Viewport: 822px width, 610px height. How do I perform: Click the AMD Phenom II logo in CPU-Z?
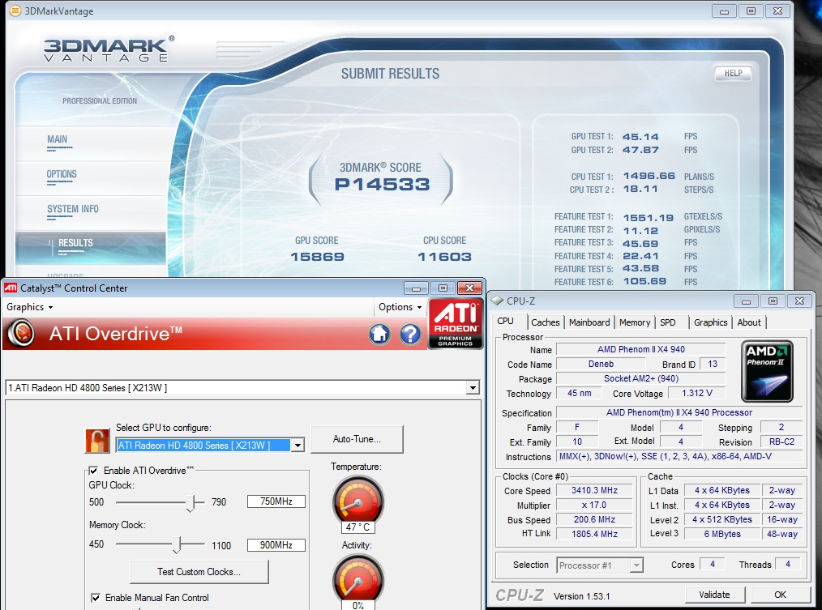click(767, 371)
